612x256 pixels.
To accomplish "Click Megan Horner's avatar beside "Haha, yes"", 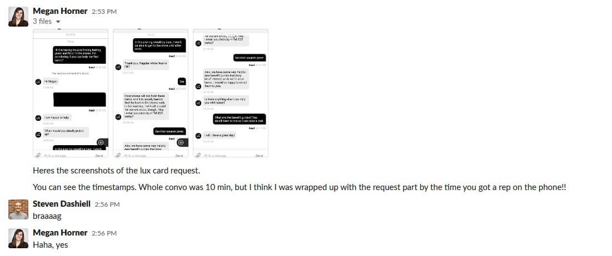I will 18,238.
